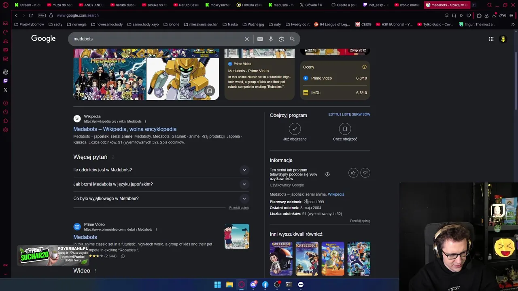Open Discord from the taskbar

[x=253, y=285]
